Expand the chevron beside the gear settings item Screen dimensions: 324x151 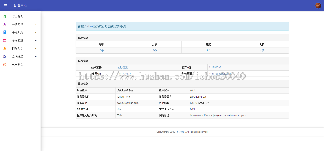pos(36,57)
